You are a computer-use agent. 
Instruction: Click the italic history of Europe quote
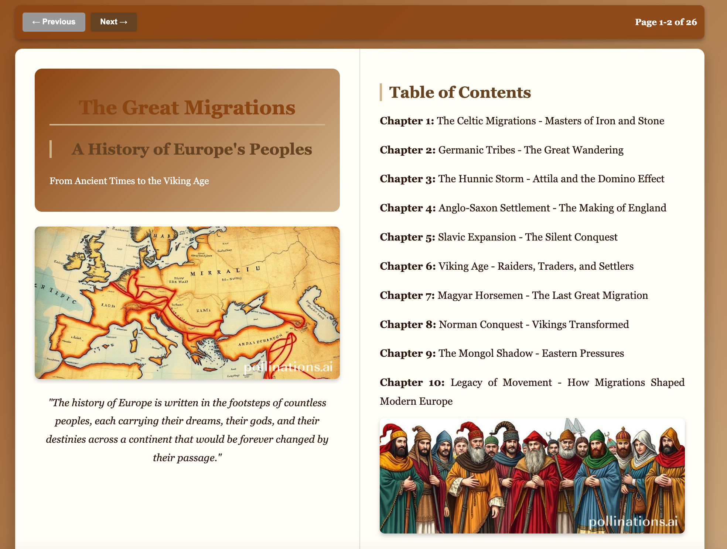187,430
